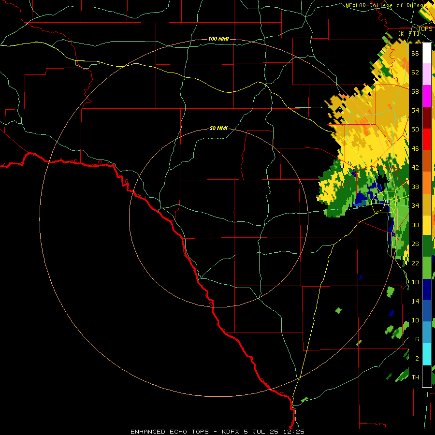The height and width of the screenshot is (435, 435).
Task: Click the TOPS legend title
Action: click(x=425, y=29)
